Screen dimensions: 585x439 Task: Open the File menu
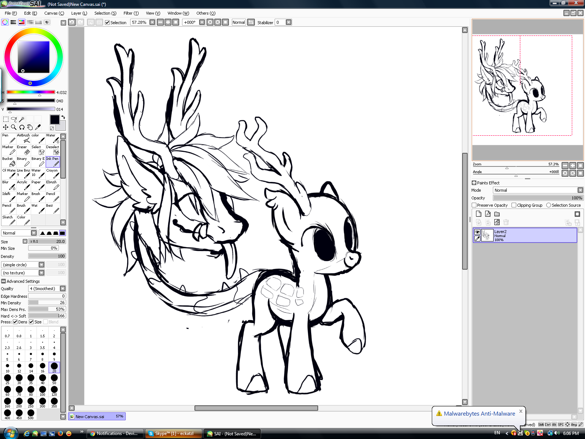pos(11,13)
